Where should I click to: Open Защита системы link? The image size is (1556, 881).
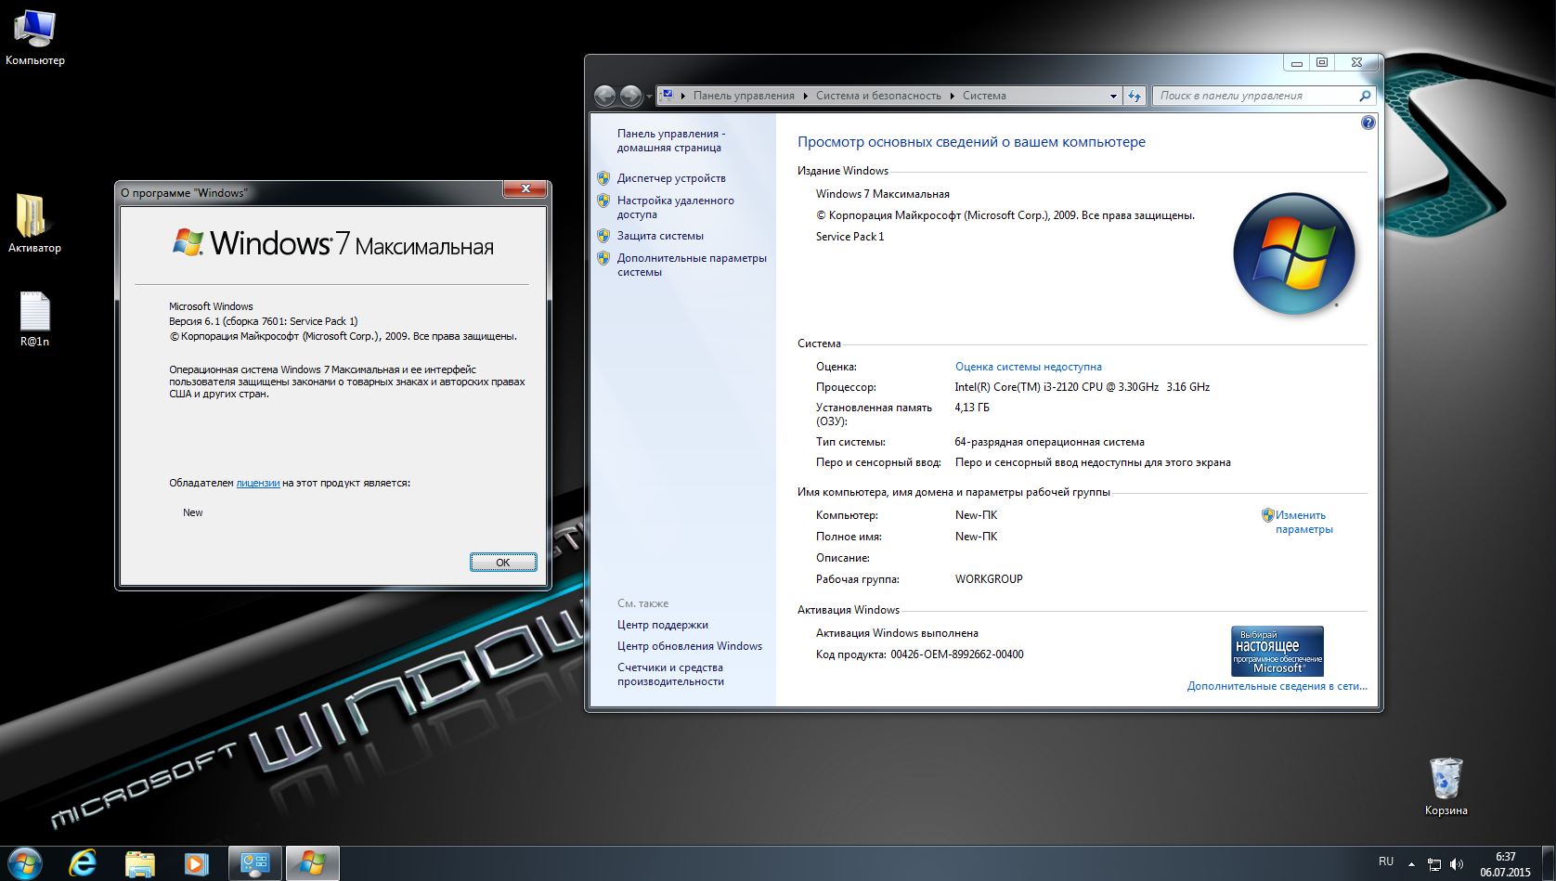[660, 236]
